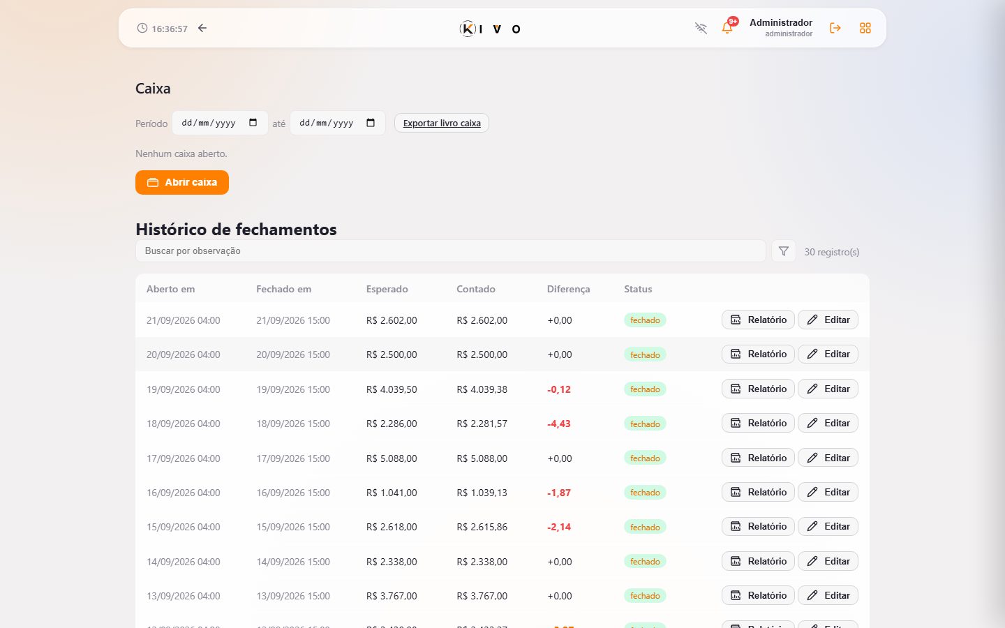Click the fechado status badge for 17/09/2026
Viewport: 1005px width, 628px height.
645,458
